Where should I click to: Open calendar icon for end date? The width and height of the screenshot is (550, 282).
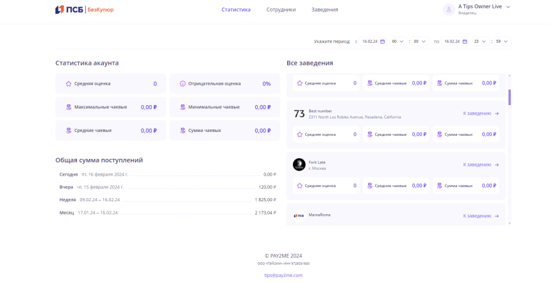(465, 42)
